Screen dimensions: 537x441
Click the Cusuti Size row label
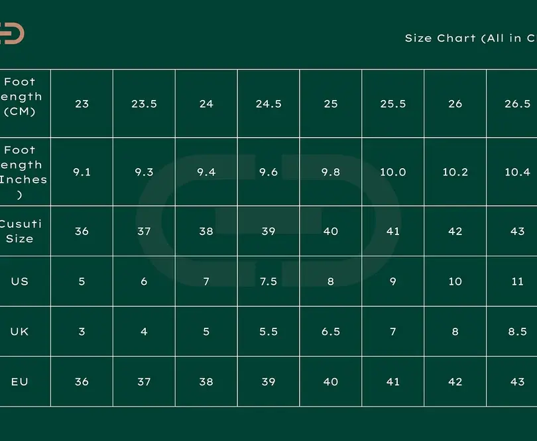point(21,231)
